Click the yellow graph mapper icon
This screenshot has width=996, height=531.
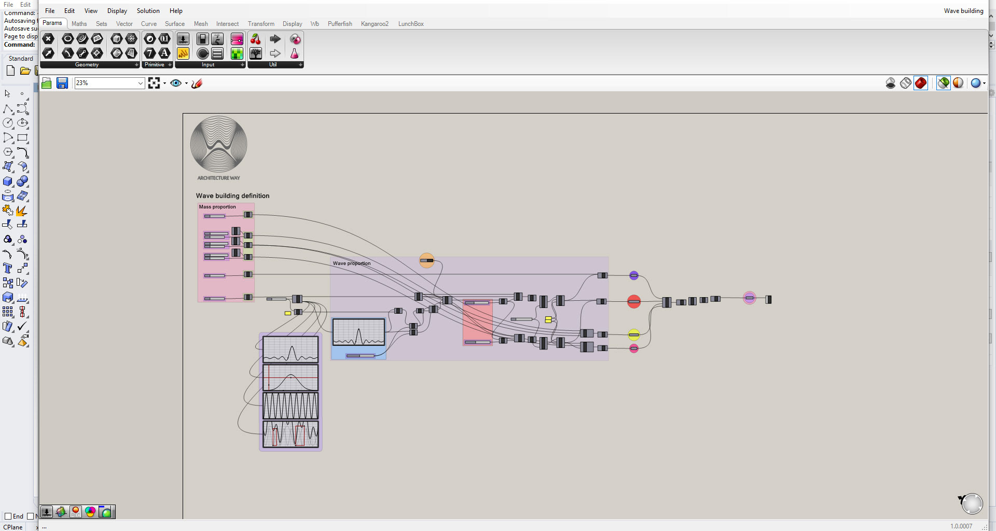tap(183, 53)
